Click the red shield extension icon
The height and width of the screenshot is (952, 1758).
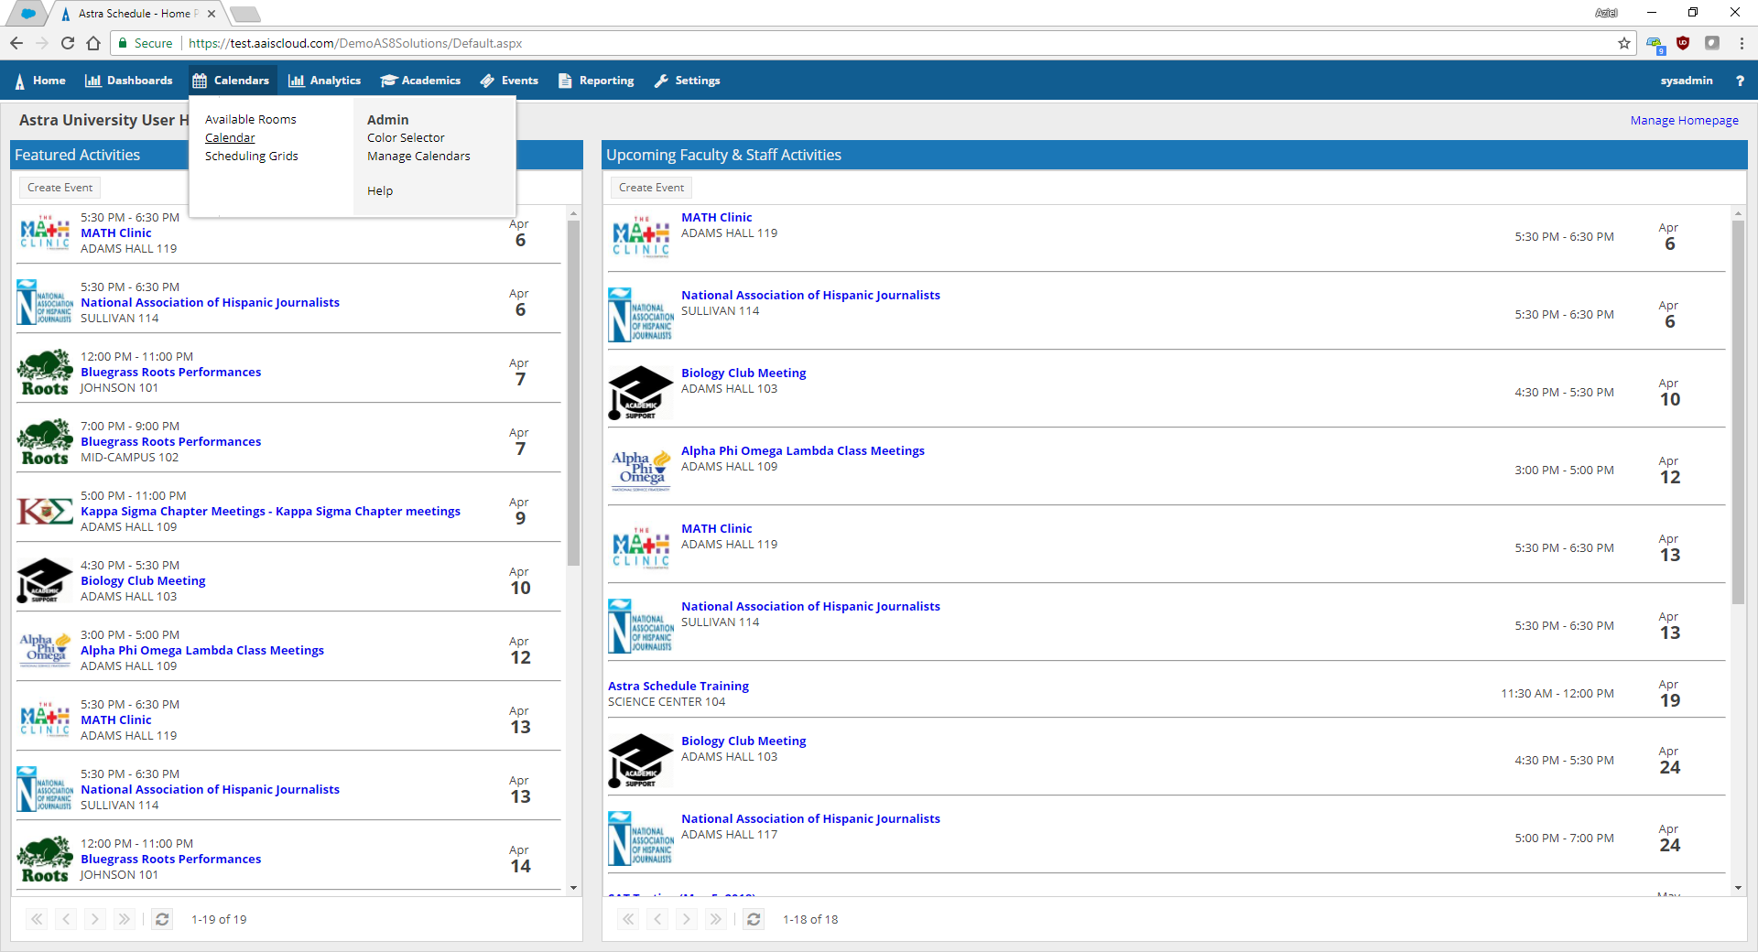click(1683, 43)
